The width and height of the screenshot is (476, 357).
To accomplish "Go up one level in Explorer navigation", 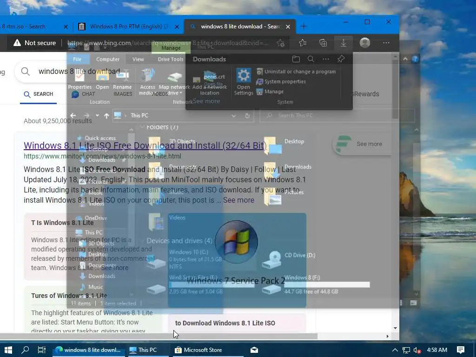I will [x=106, y=116].
